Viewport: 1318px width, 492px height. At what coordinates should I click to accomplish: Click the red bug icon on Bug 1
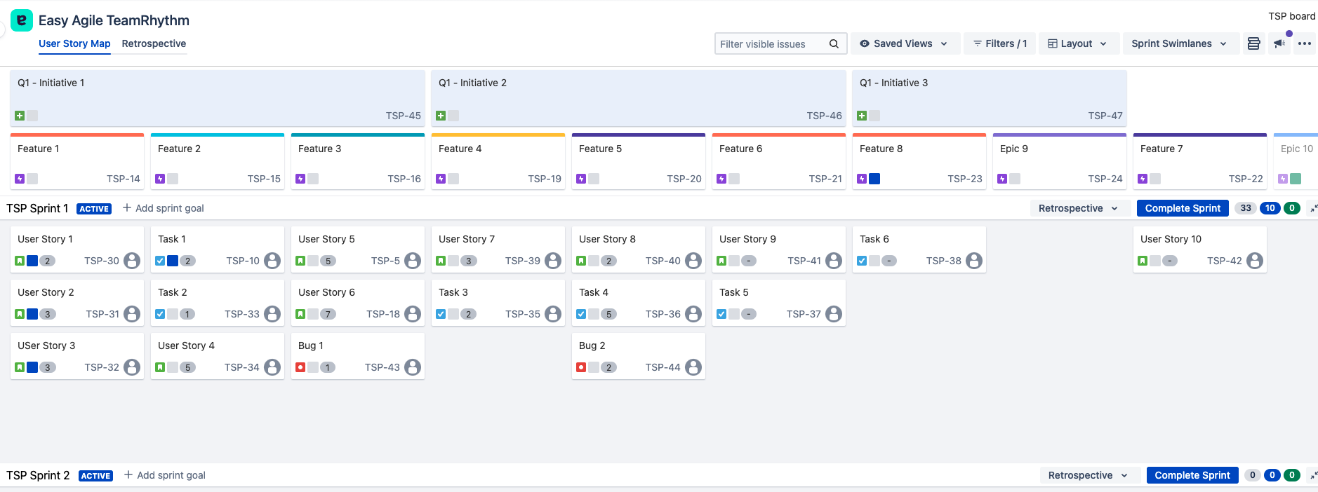(x=300, y=367)
